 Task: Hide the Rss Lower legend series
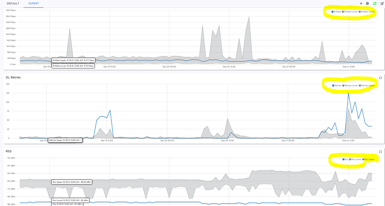click(356, 159)
